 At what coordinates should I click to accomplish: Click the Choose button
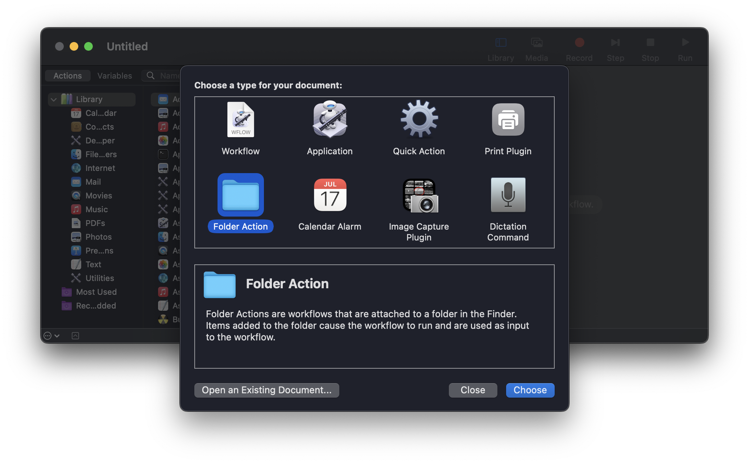(530, 390)
